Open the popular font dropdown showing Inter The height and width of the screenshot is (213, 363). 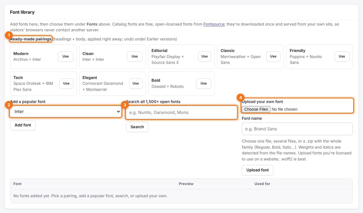[x=65, y=112]
